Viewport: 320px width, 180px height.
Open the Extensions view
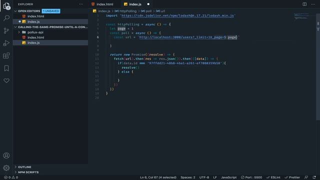(6, 55)
